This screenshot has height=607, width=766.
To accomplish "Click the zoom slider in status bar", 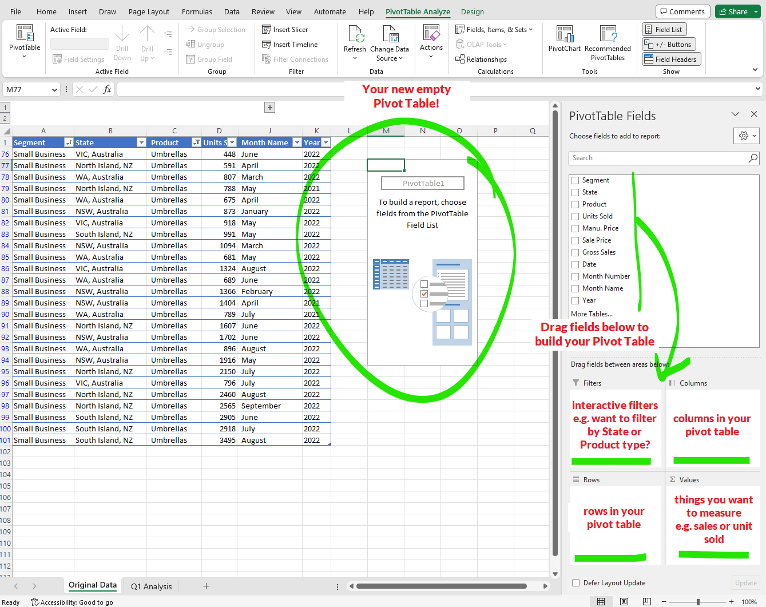I will [698, 602].
